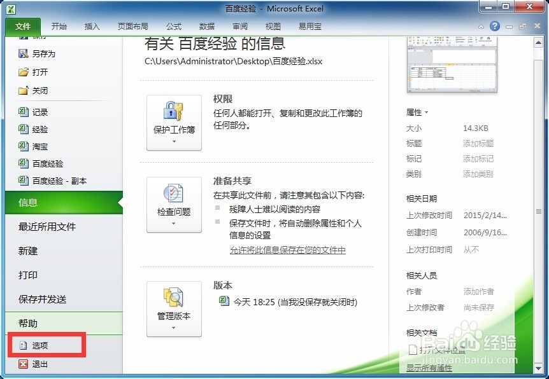Open the 选项 settings entry
This screenshot has width=549, height=379.
[x=47, y=345]
